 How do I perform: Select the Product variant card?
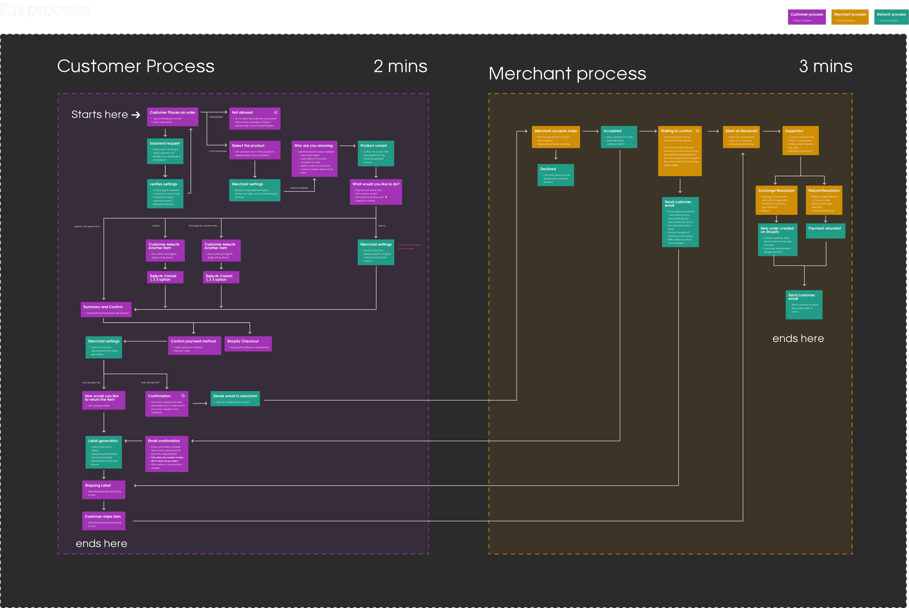(376, 153)
